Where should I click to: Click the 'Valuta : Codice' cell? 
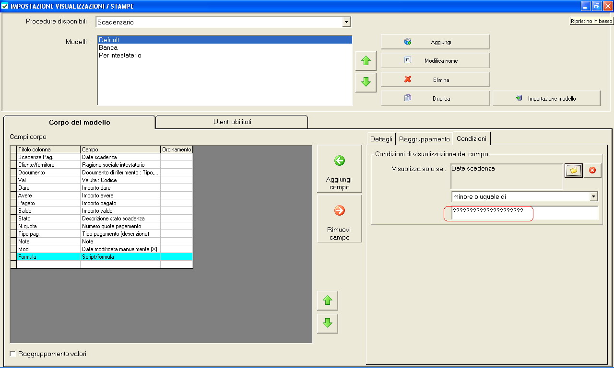pos(120,180)
